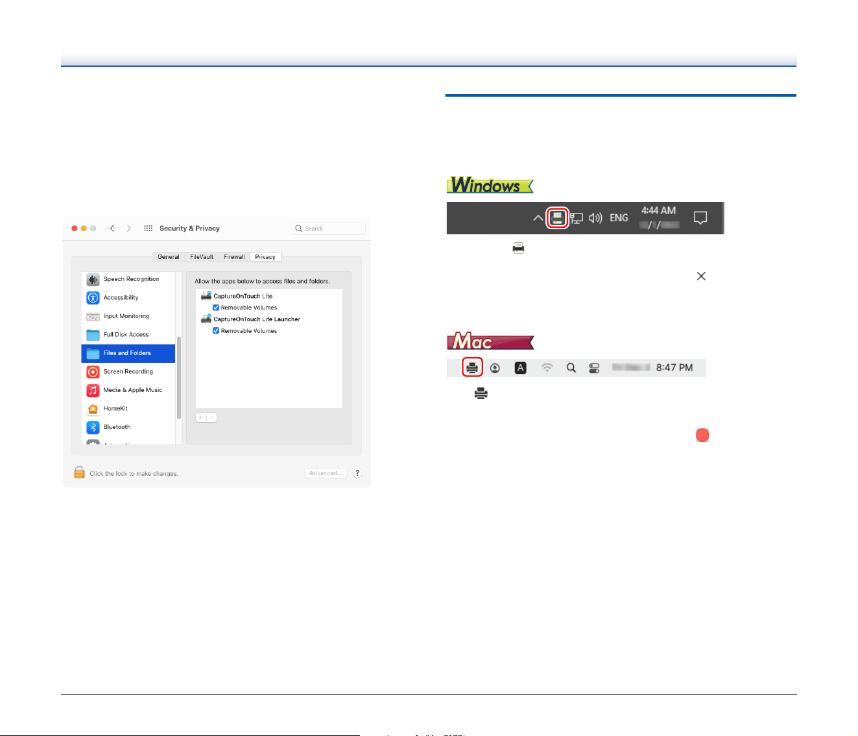Click the network icon in Windows taskbar
The width and height of the screenshot is (858, 736).
tap(576, 218)
